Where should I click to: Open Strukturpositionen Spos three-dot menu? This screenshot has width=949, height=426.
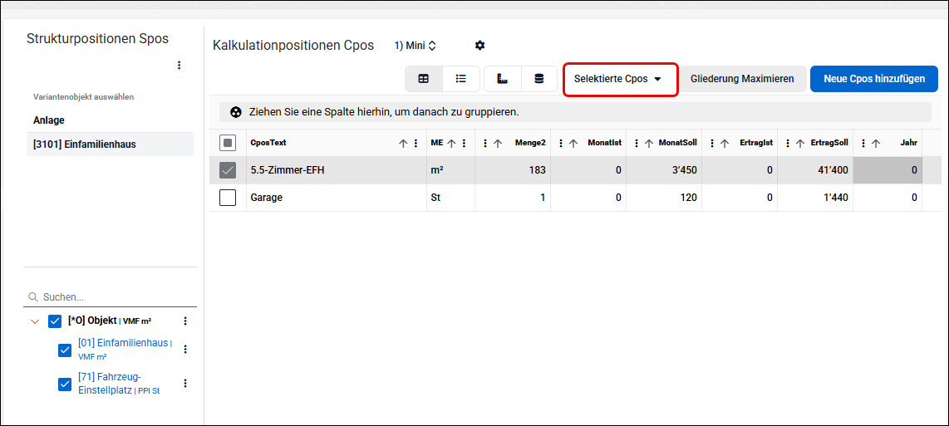tap(179, 66)
